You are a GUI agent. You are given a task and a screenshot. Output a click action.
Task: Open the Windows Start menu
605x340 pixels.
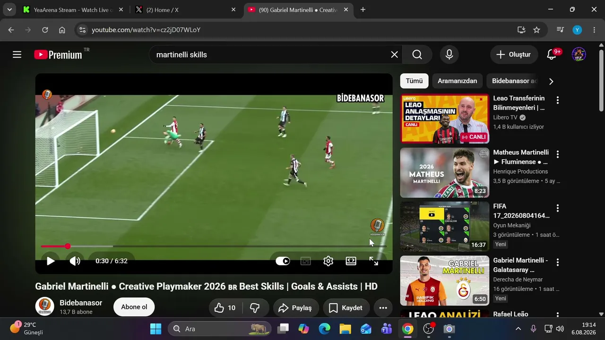[156, 329]
